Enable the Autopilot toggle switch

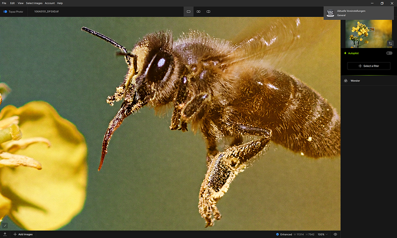(x=389, y=53)
